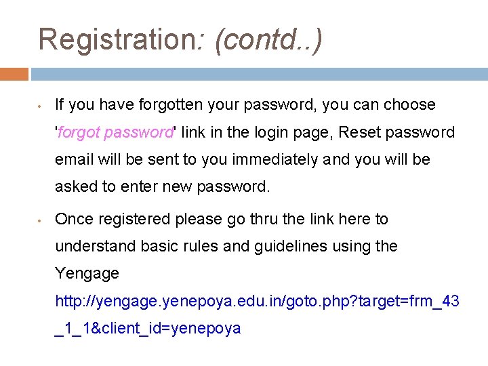The image size is (488, 366).
Task: Click the first bullet point marker
Action: pos(41,106)
